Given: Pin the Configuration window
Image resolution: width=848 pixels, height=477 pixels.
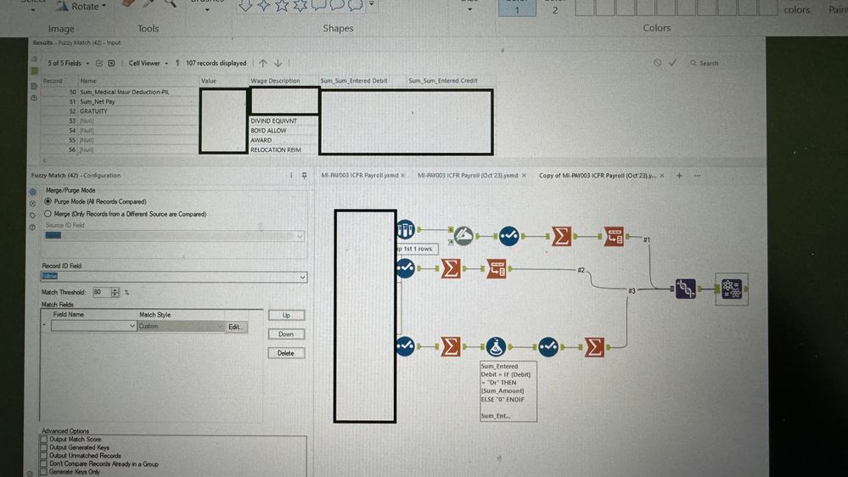Looking at the screenshot, I should pyautogui.click(x=304, y=176).
